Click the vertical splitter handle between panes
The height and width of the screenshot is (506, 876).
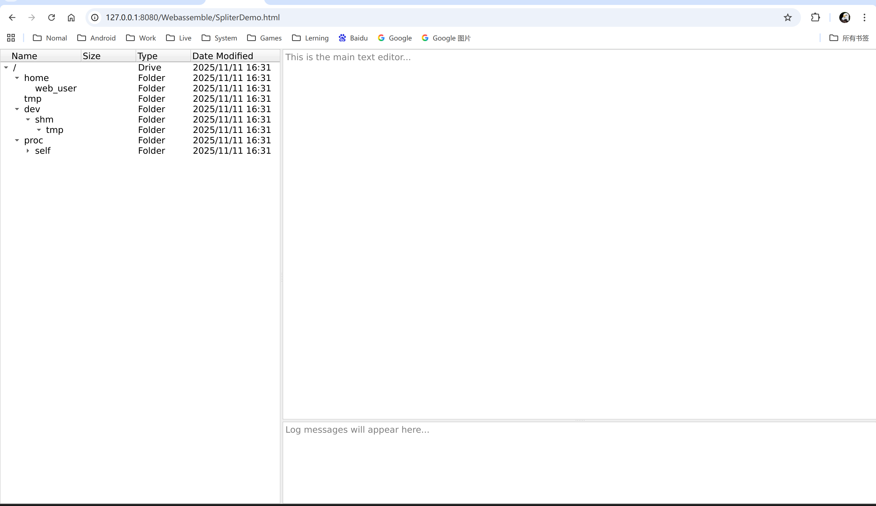[x=281, y=277]
